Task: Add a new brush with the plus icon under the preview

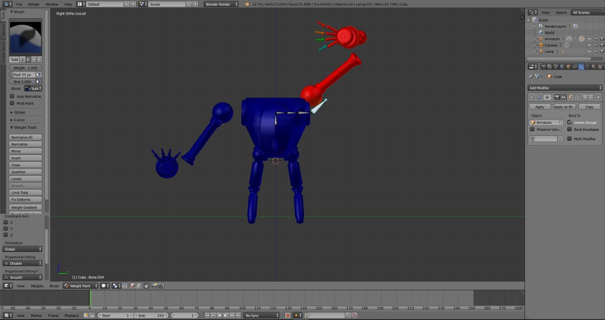Action: coord(34,59)
